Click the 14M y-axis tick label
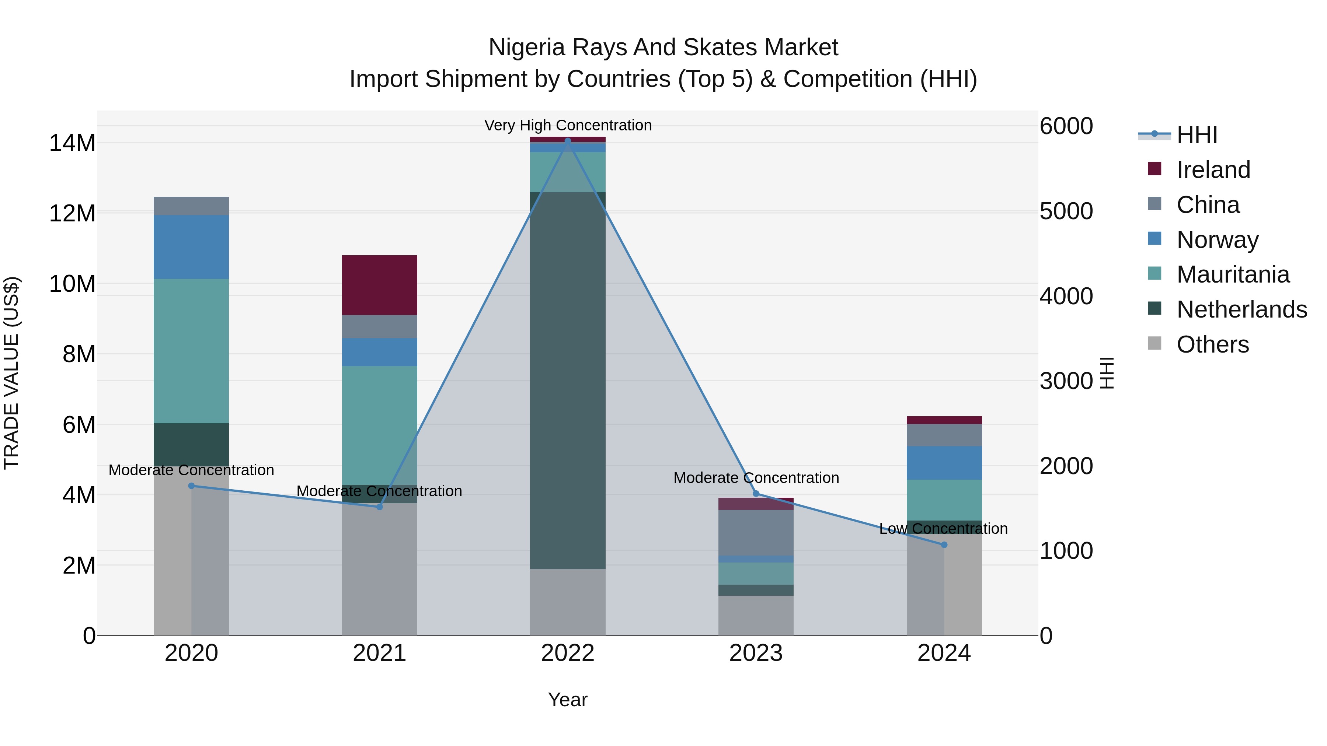 pyautogui.click(x=72, y=143)
